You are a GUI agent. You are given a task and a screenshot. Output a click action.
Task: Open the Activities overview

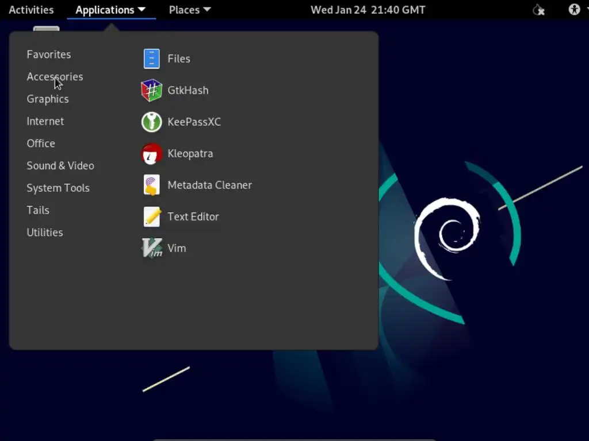(x=31, y=10)
